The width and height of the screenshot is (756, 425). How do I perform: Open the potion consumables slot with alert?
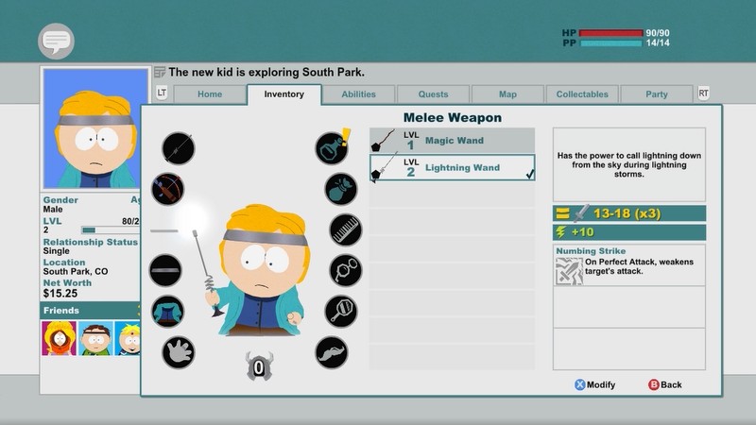pyautogui.click(x=333, y=148)
